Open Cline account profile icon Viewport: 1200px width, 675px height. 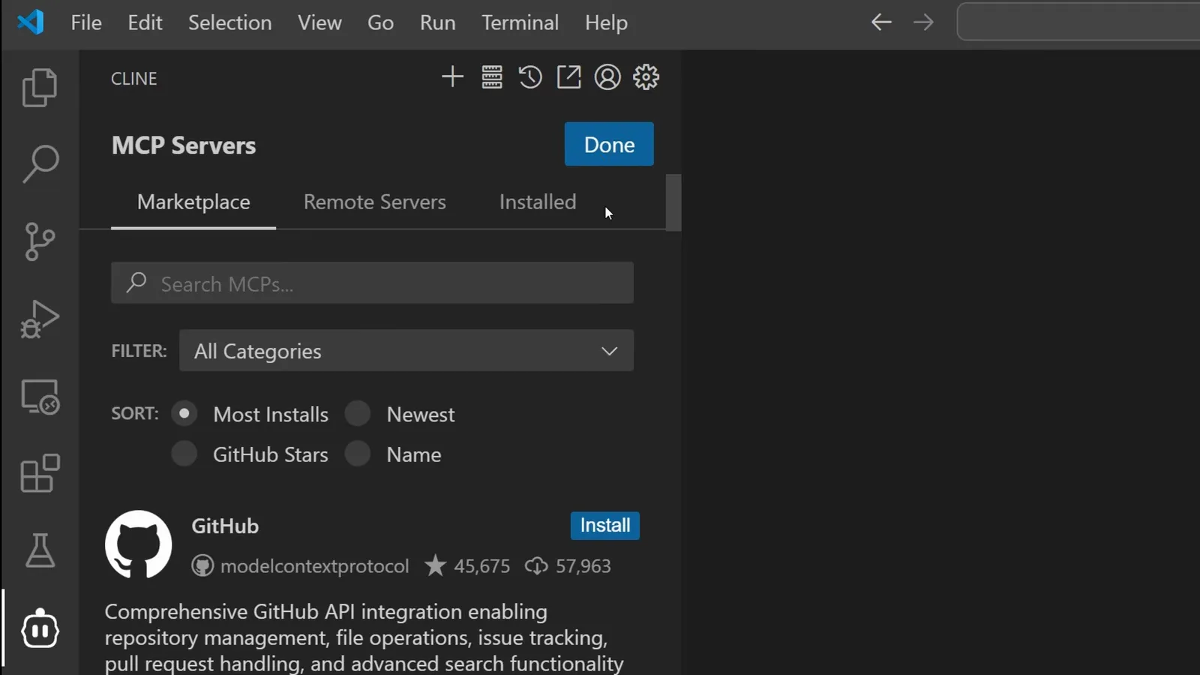[x=607, y=76]
